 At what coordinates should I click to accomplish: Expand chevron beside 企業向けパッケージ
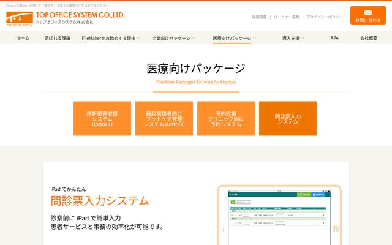coord(194,38)
